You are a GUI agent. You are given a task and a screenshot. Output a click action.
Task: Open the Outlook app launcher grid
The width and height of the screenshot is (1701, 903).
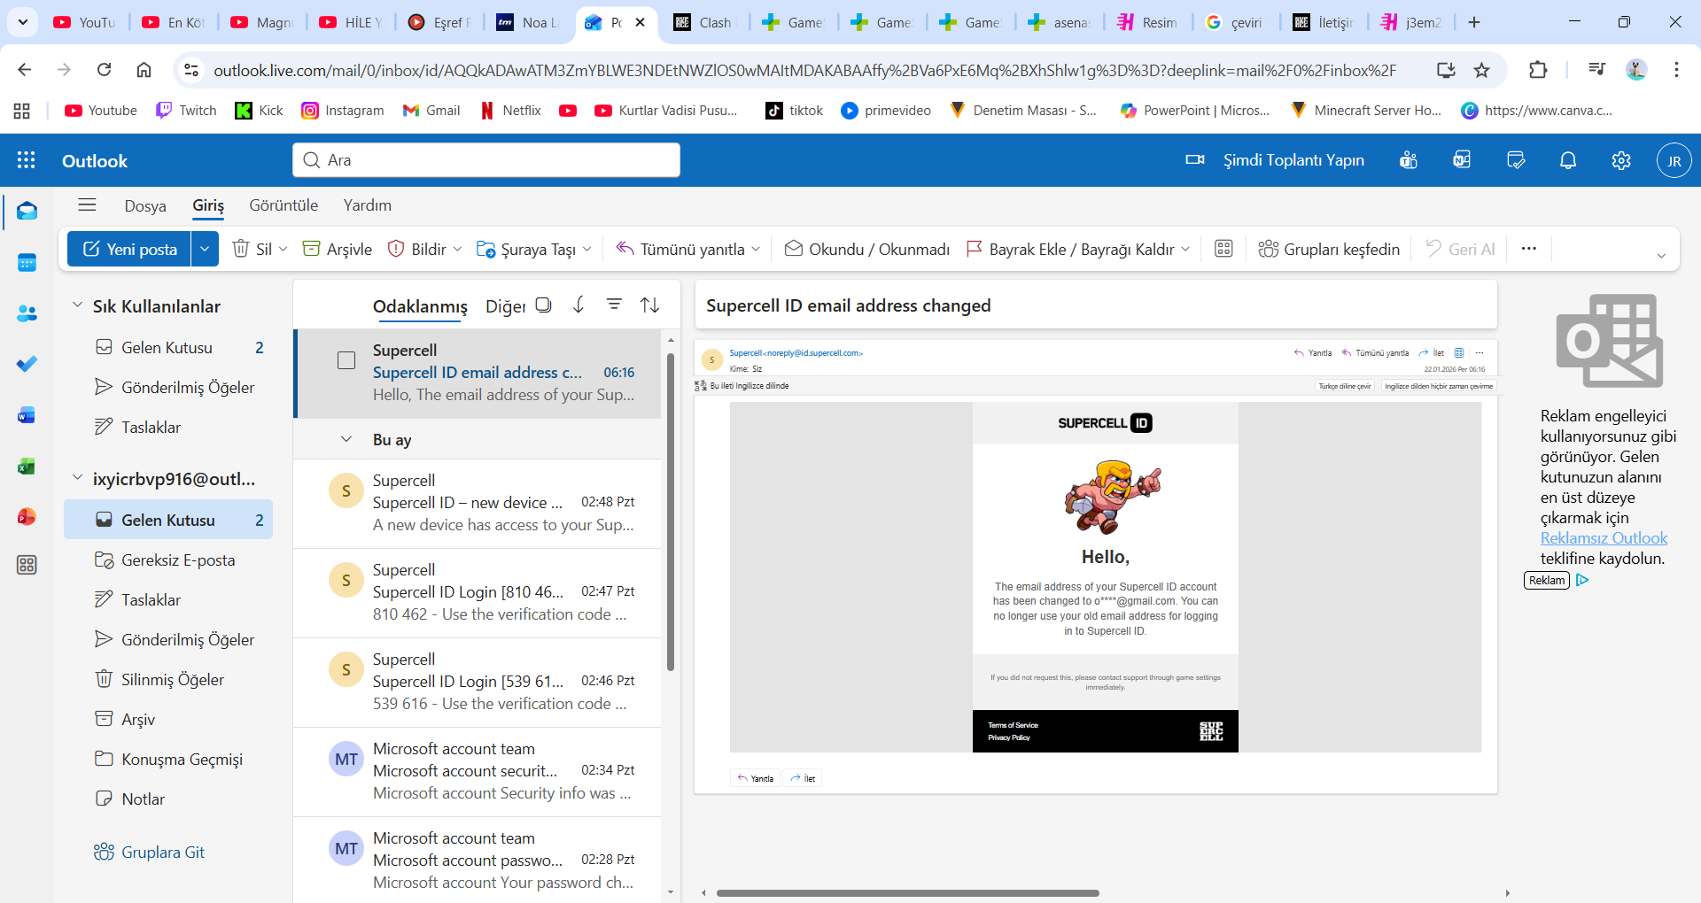(x=27, y=160)
